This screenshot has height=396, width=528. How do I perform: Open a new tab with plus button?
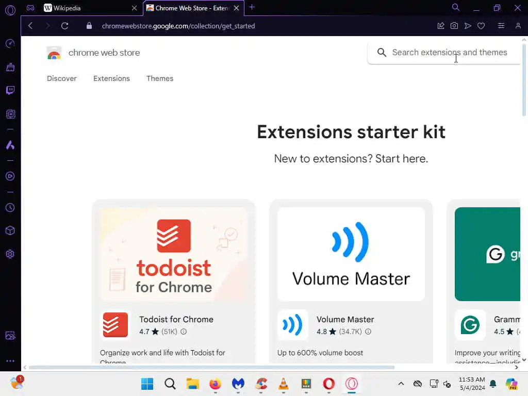point(252,7)
